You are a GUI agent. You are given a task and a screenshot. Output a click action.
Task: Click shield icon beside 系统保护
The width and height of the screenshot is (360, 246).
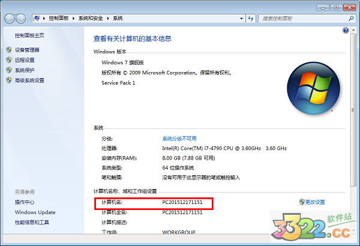point(9,70)
